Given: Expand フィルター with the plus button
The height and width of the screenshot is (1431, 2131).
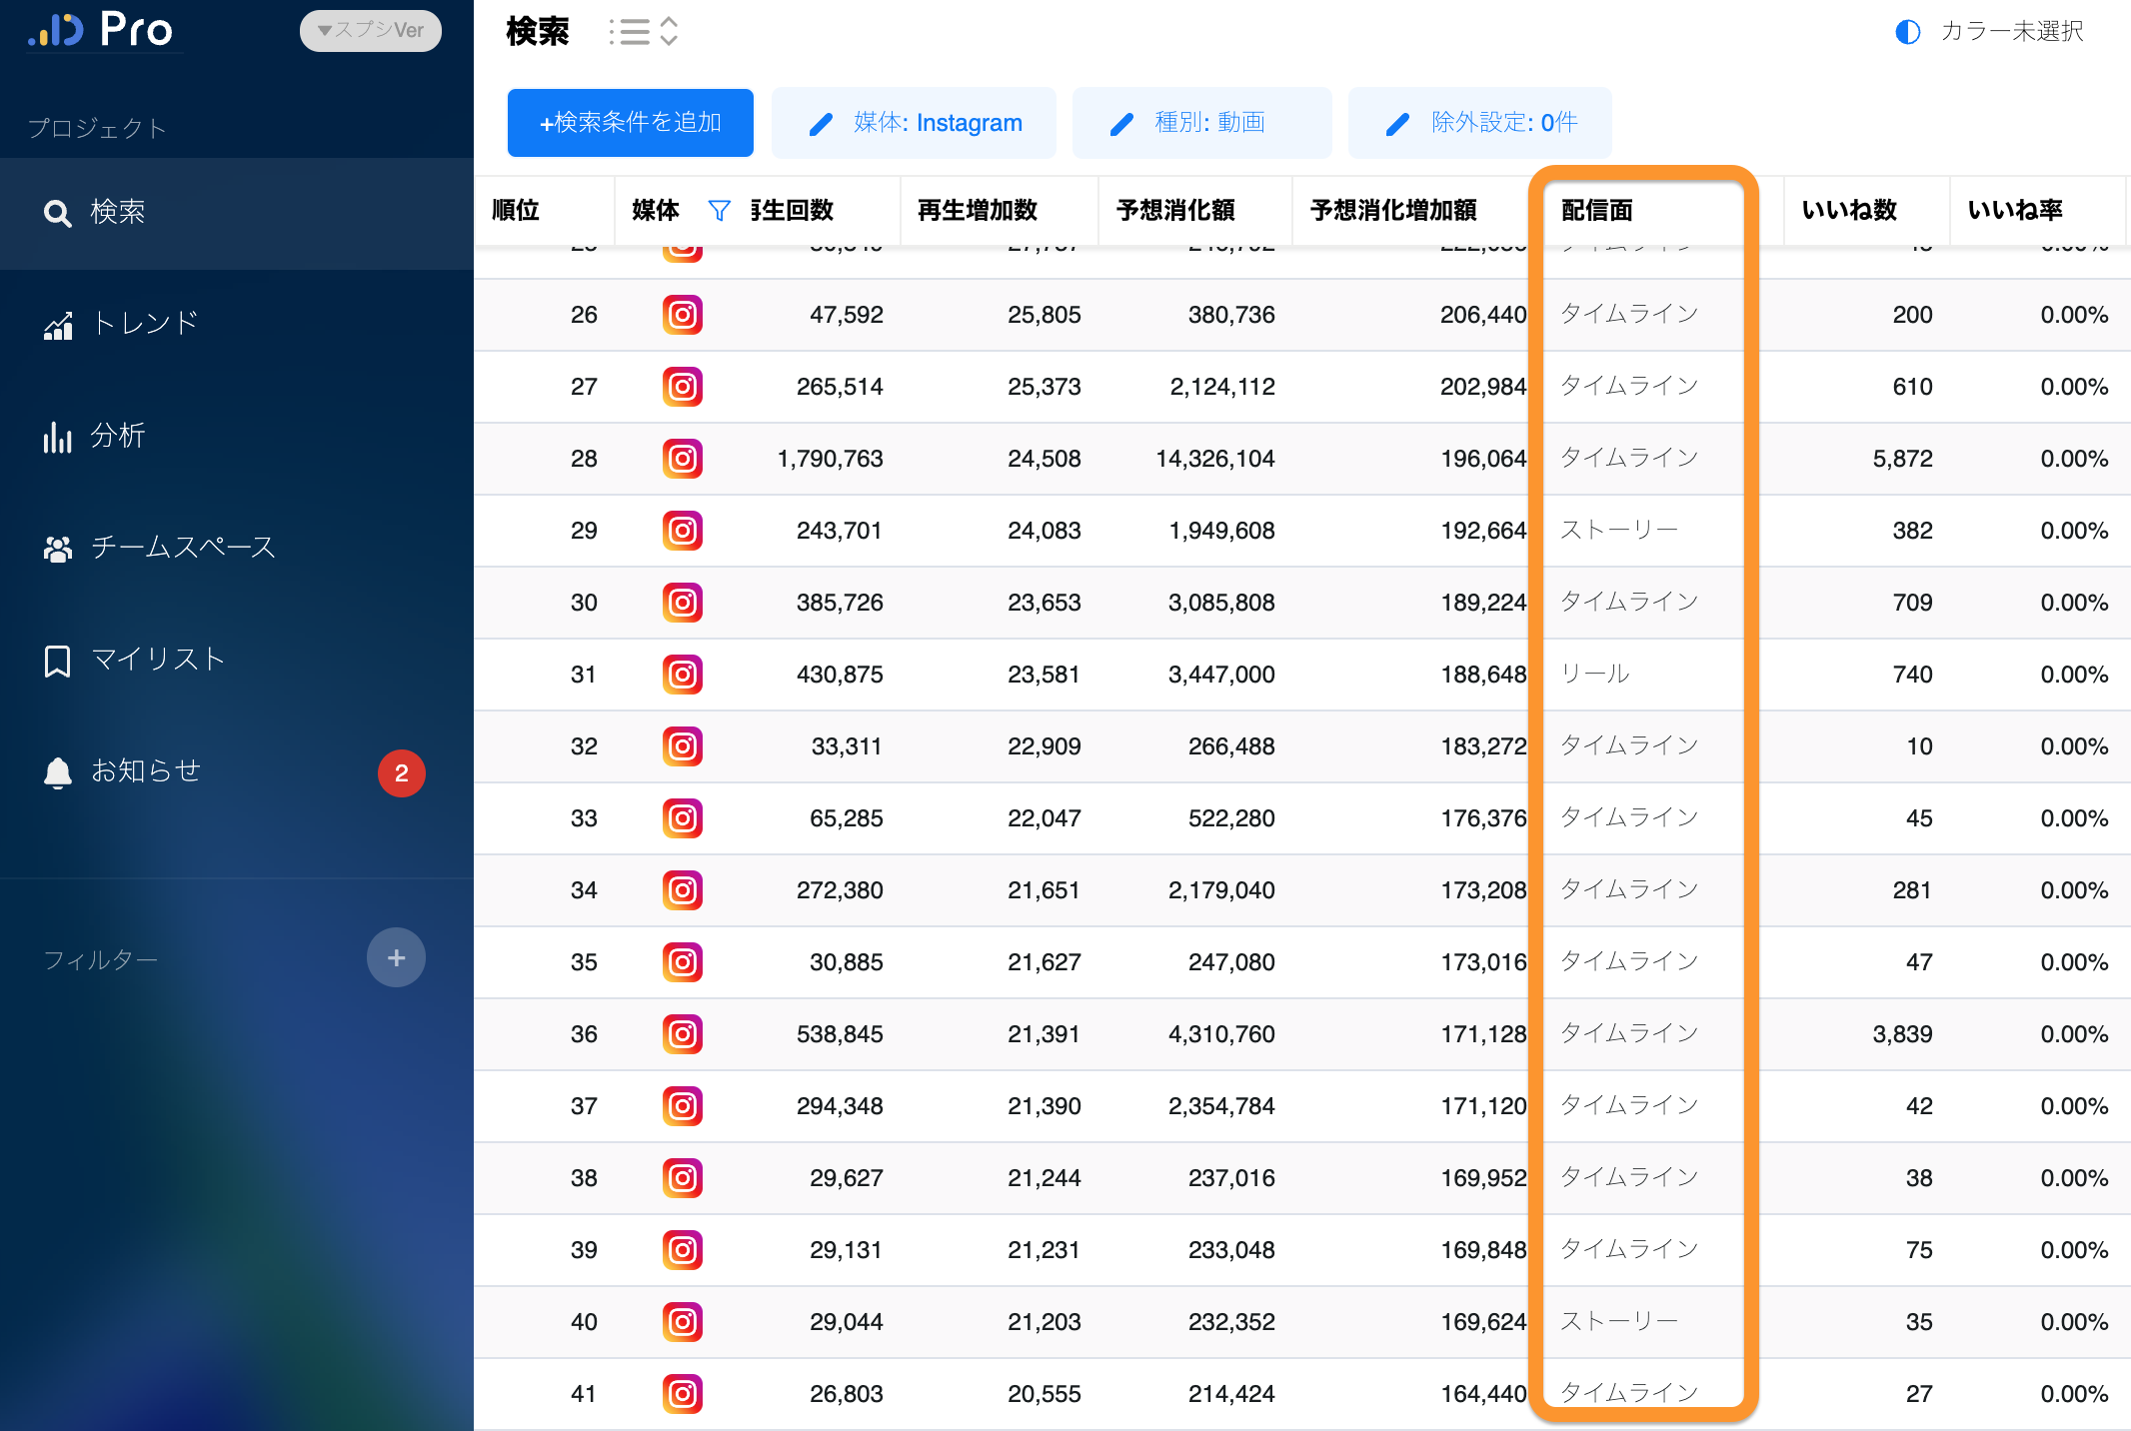Looking at the screenshot, I should [396, 957].
